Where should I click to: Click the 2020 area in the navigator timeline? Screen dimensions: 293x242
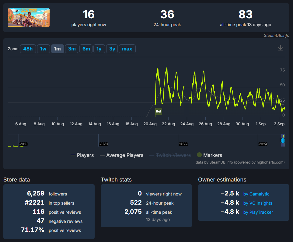[x=103, y=144]
